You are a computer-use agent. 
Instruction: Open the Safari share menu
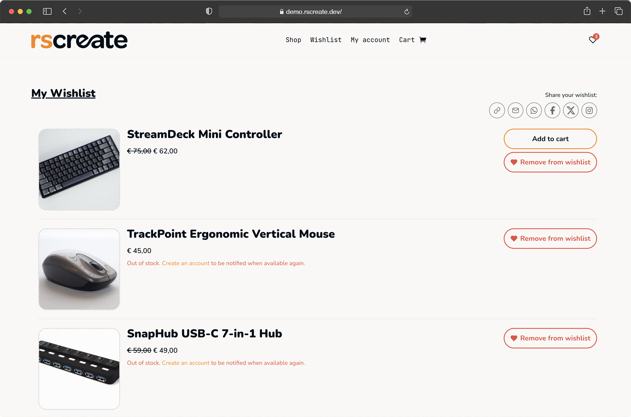pyautogui.click(x=587, y=11)
